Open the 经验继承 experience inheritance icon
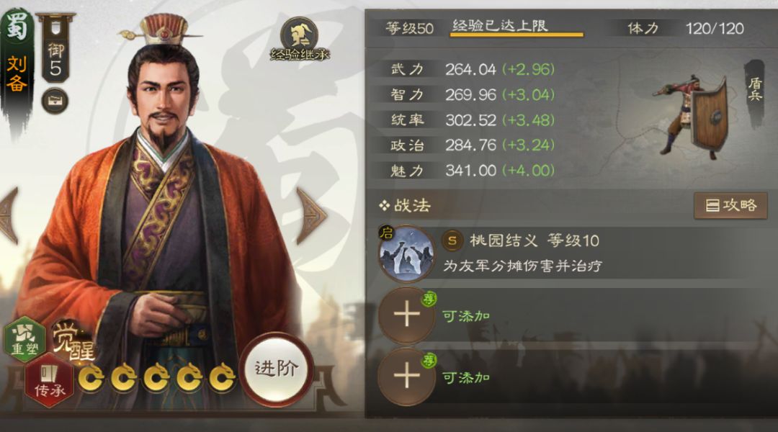778x432 pixels. point(299,40)
